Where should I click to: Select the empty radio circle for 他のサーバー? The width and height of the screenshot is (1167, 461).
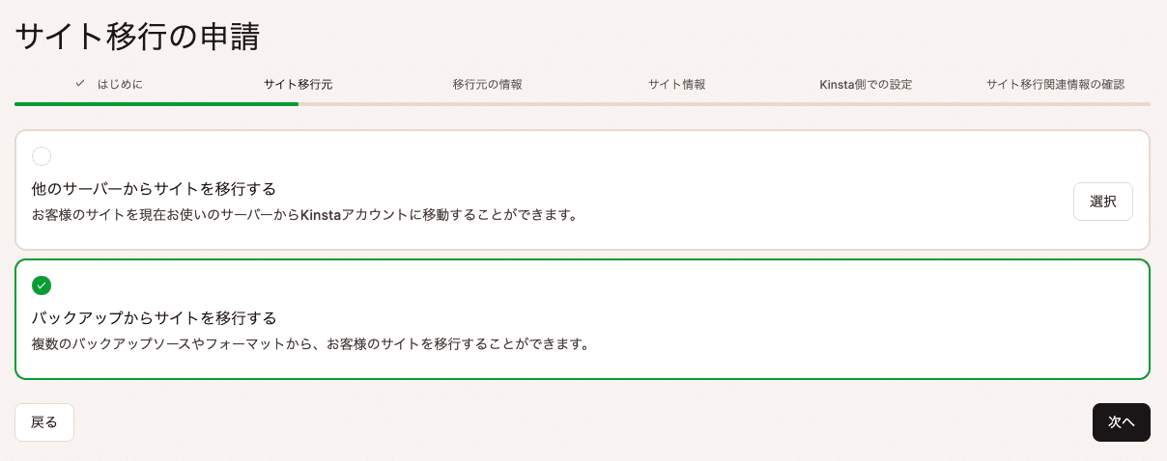(x=42, y=156)
